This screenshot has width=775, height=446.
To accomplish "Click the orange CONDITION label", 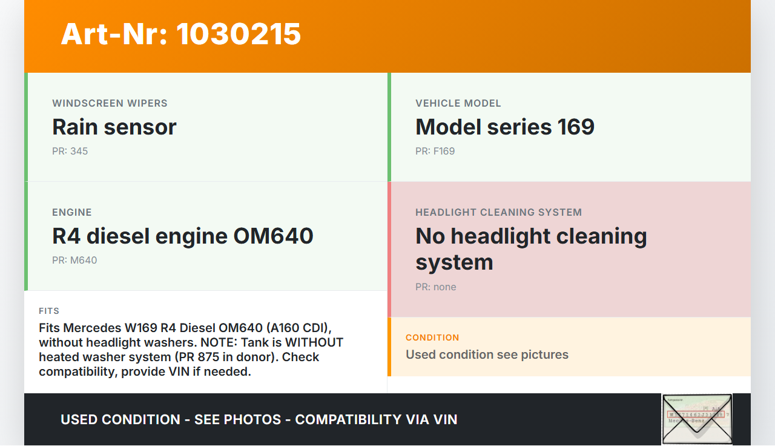I will [432, 338].
